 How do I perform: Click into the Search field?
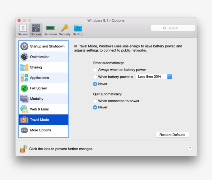point(173,28)
